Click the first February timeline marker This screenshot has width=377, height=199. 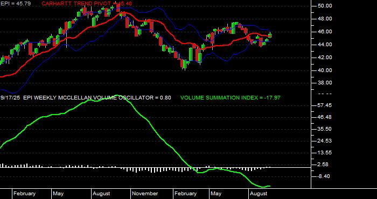24,194
